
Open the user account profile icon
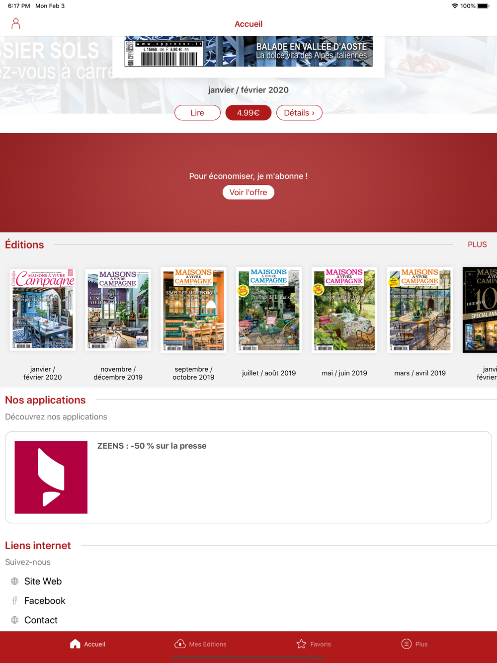[16, 24]
